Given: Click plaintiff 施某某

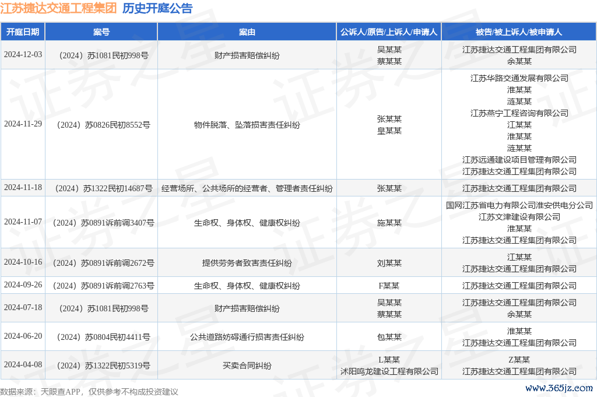Looking at the screenshot, I should 389,223.
